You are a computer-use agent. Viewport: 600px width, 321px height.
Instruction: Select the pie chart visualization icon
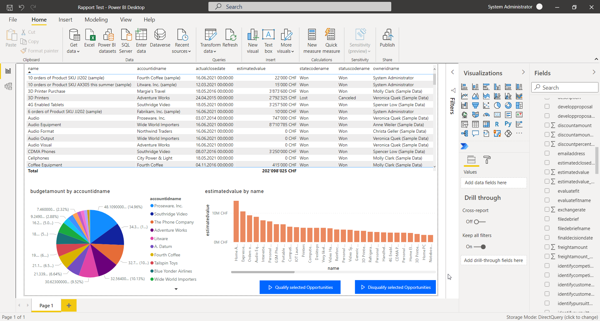497,106
